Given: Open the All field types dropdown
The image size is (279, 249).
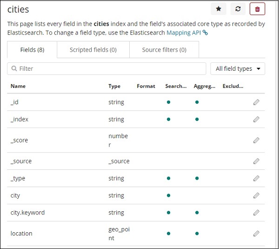Looking at the screenshot, I should click(238, 69).
